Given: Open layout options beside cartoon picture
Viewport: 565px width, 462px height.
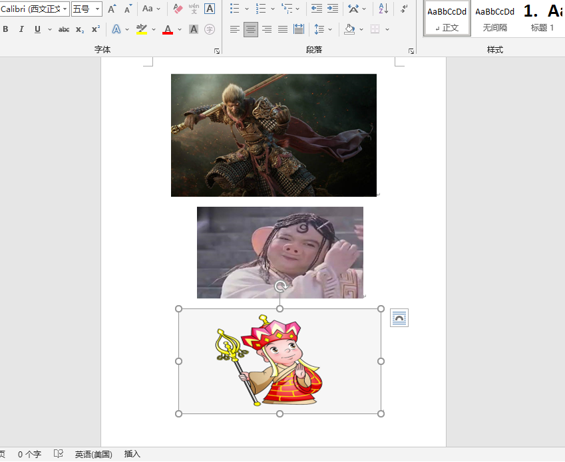Looking at the screenshot, I should [x=399, y=318].
